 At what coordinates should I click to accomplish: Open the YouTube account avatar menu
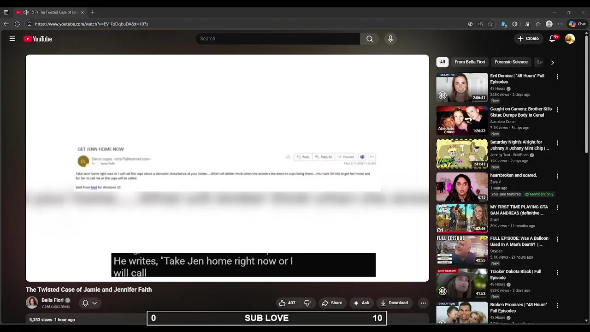570,39
